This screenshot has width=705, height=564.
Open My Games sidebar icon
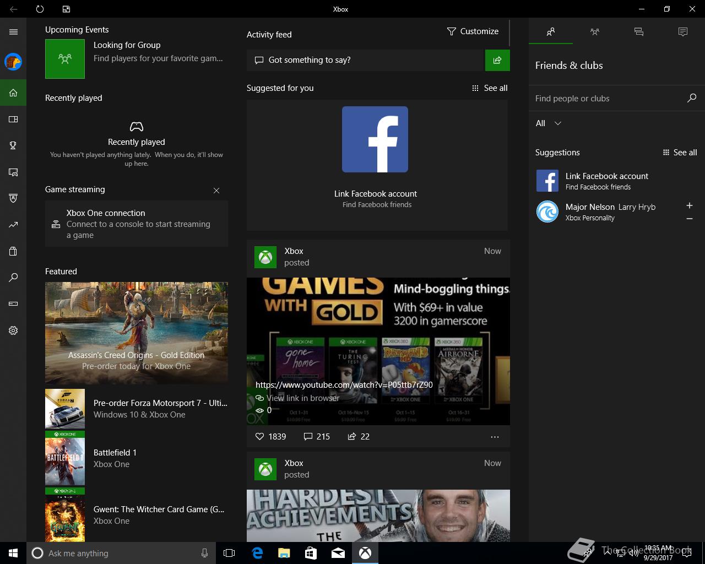coord(13,119)
